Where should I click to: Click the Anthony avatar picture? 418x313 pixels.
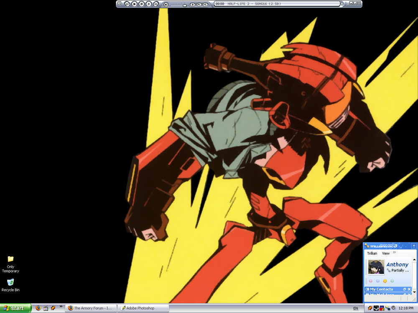coord(376,267)
